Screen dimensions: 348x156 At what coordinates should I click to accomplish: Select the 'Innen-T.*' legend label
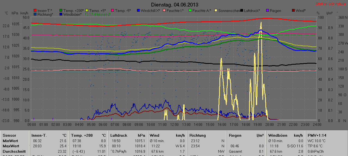click(x=45, y=11)
